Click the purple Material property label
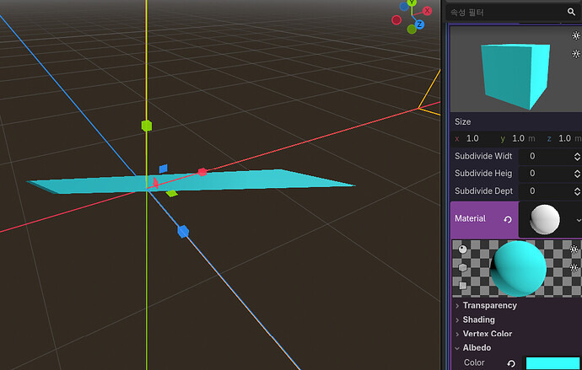The width and height of the screenshot is (582, 370). [x=470, y=219]
